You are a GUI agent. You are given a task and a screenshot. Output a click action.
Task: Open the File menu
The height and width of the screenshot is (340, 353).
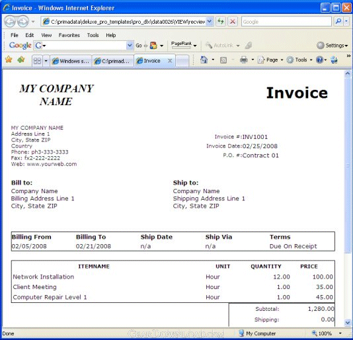click(x=15, y=35)
